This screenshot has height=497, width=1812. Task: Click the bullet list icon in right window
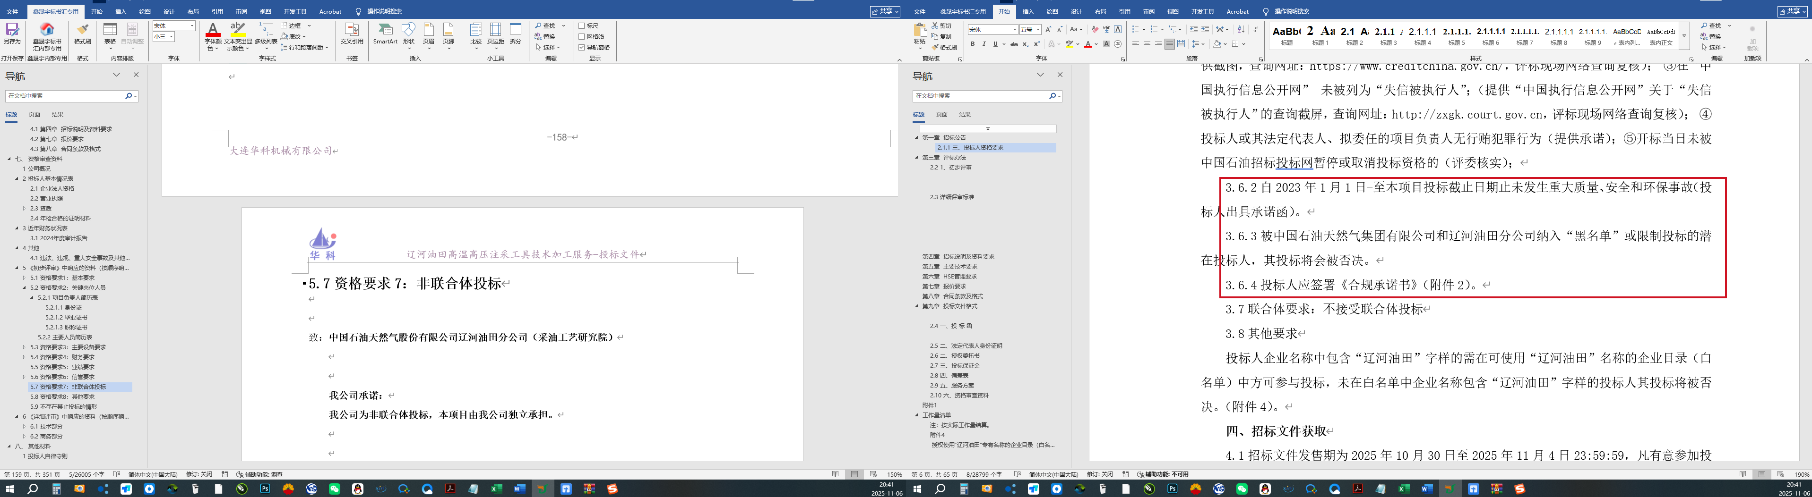click(1135, 29)
